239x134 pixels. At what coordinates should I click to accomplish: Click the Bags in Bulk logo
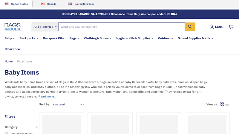[13, 27]
